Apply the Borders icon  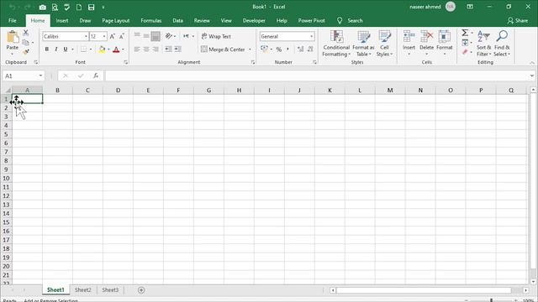pos(83,49)
